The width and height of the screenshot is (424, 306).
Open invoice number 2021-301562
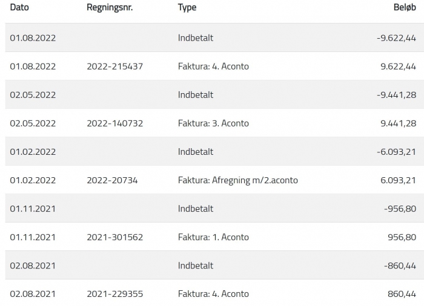[114, 237]
